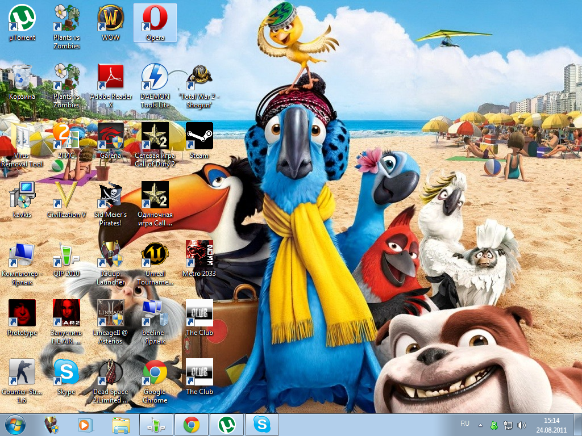The width and height of the screenshot is (582, 436).
Task: Open Windows Media Player from taskbar
Action: 85,425
